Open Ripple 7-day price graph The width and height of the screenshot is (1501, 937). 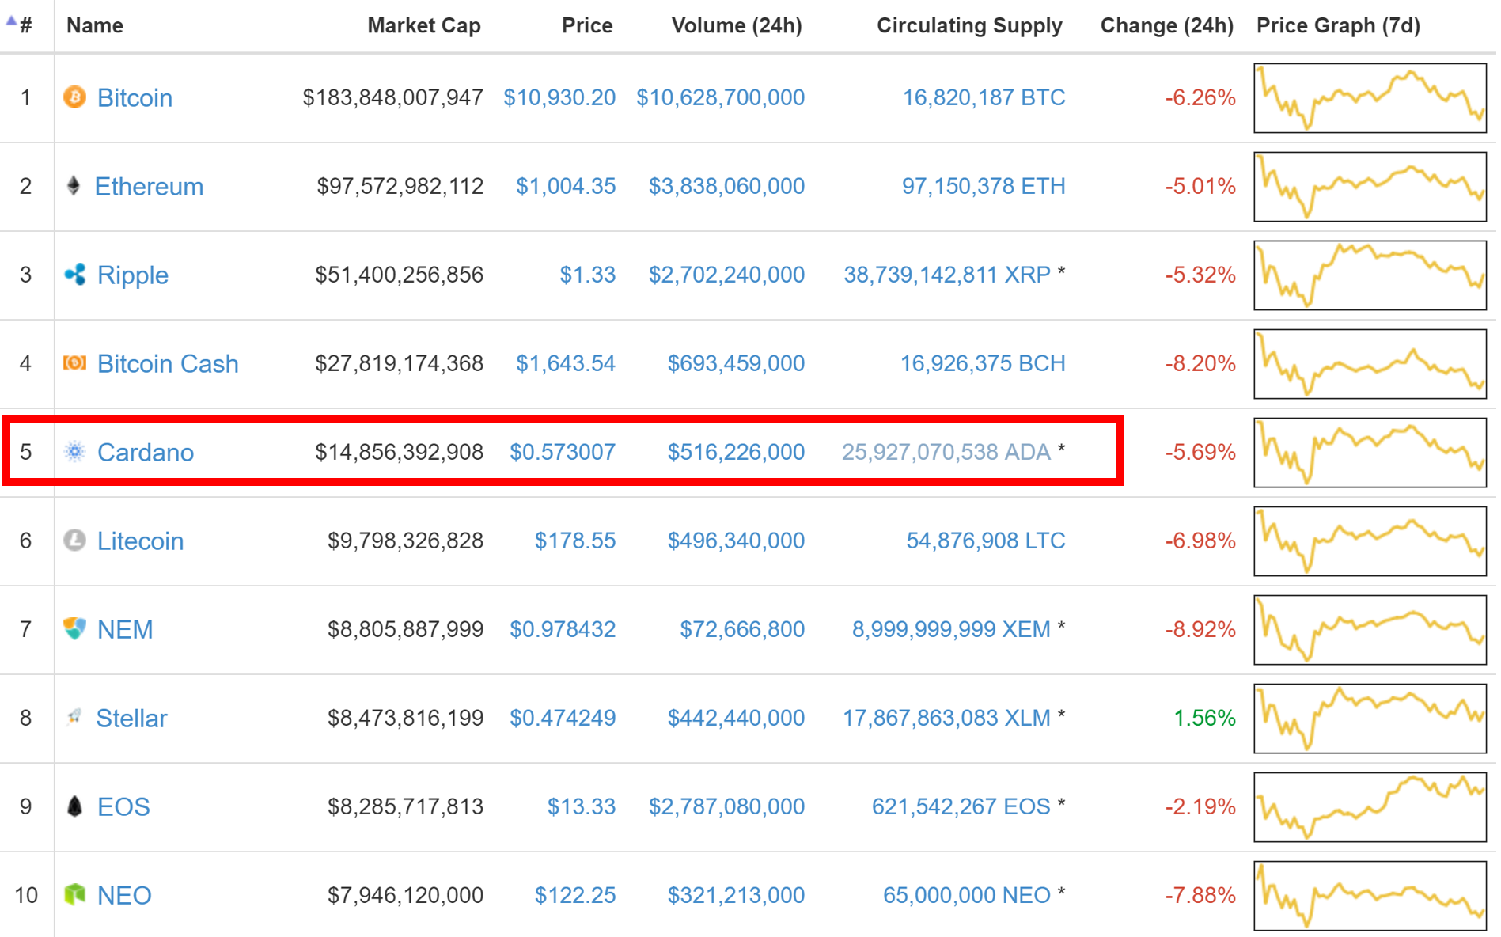point(1370,275)
